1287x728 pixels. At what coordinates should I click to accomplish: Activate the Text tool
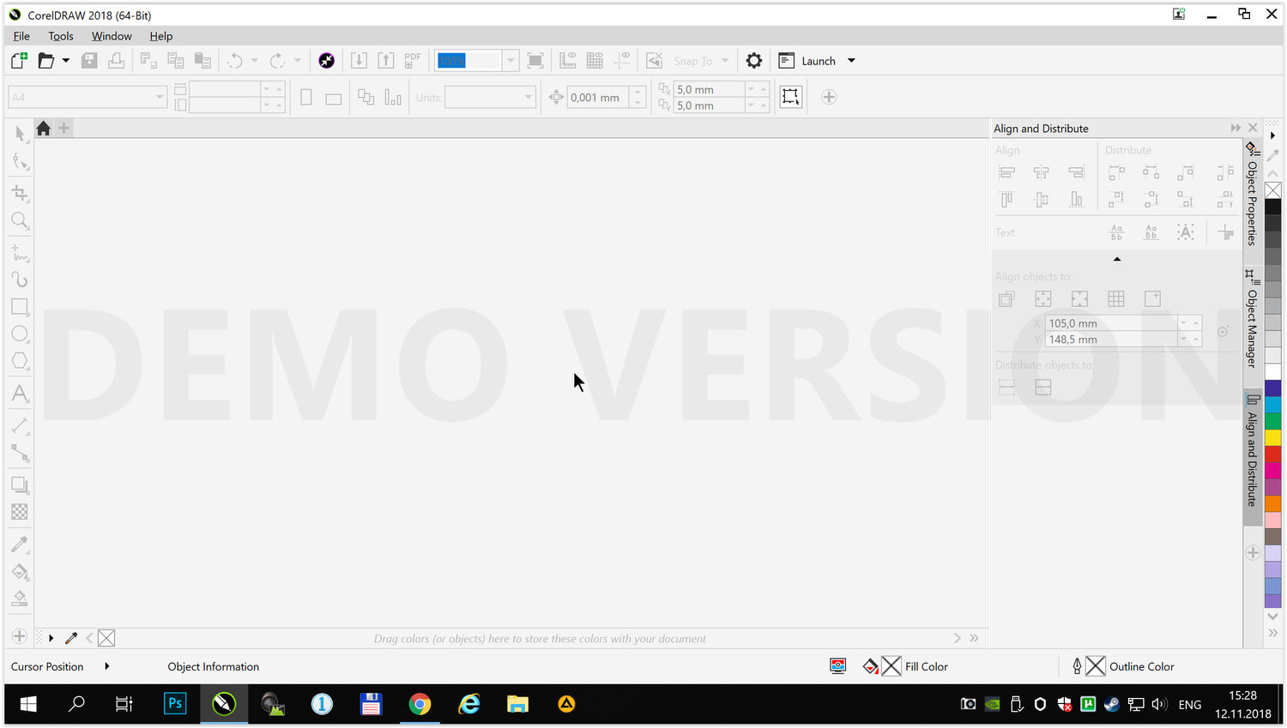(x=20, y=394)
